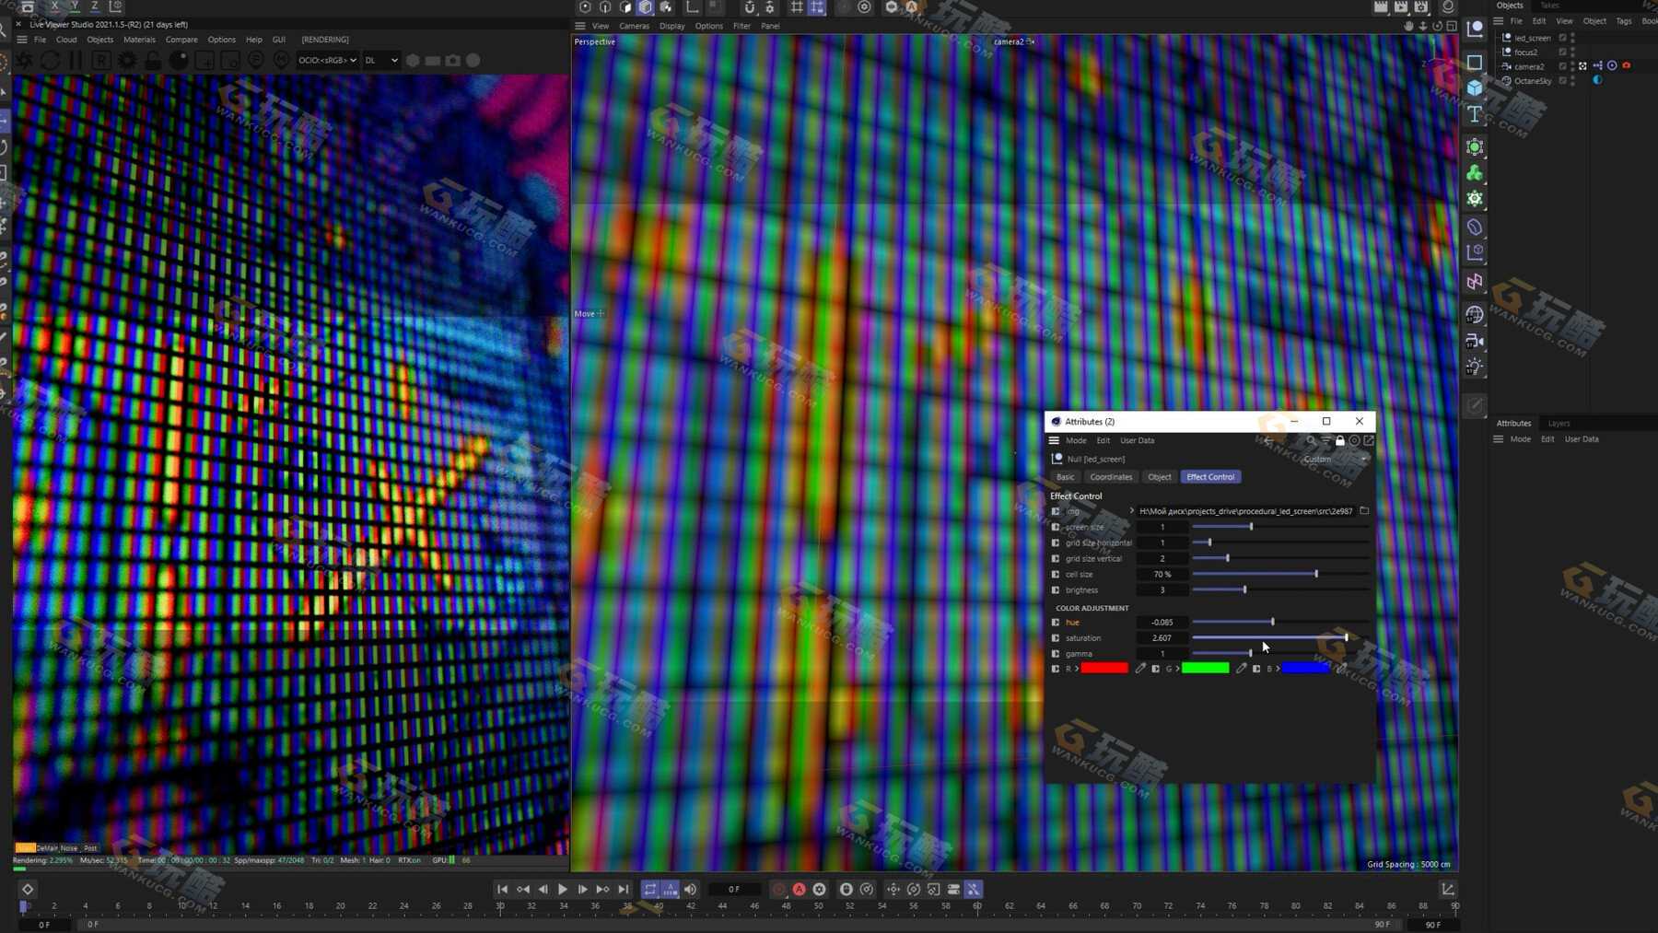Open the Layers tab beside Attributes
The height and width of the screenshot is (933, 1658).
(1559, 424)
